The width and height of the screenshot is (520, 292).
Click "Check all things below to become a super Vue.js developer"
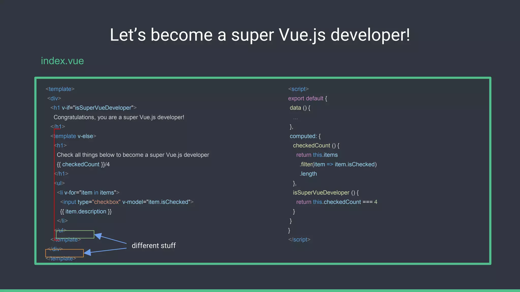(133, 155)
